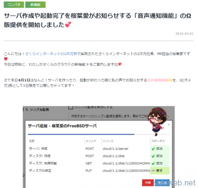
Task: Click the sparkling hearts emoji in the headline
Action: (68, 25)
